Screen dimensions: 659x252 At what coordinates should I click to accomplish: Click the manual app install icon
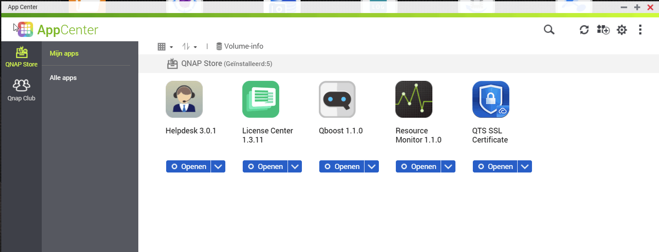(603, 30)
